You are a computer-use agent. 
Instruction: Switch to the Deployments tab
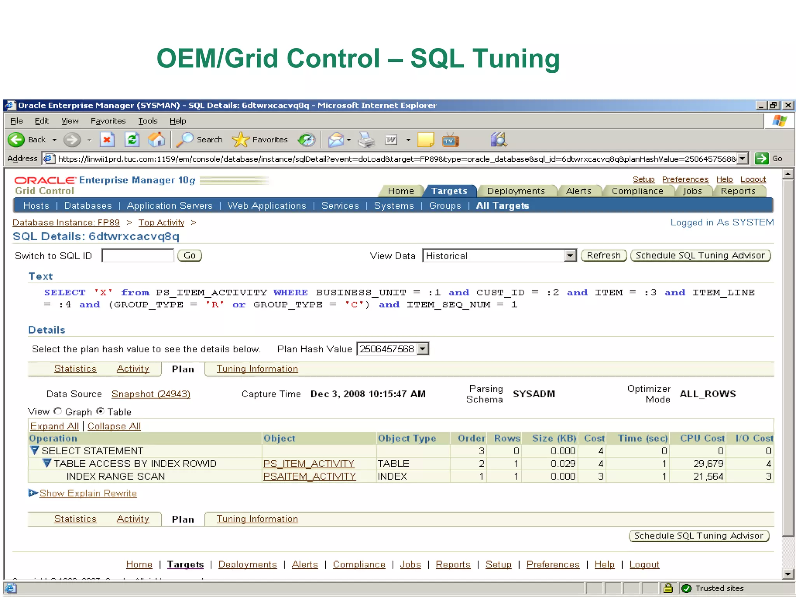pyautogui.click(x=516, y=191)
